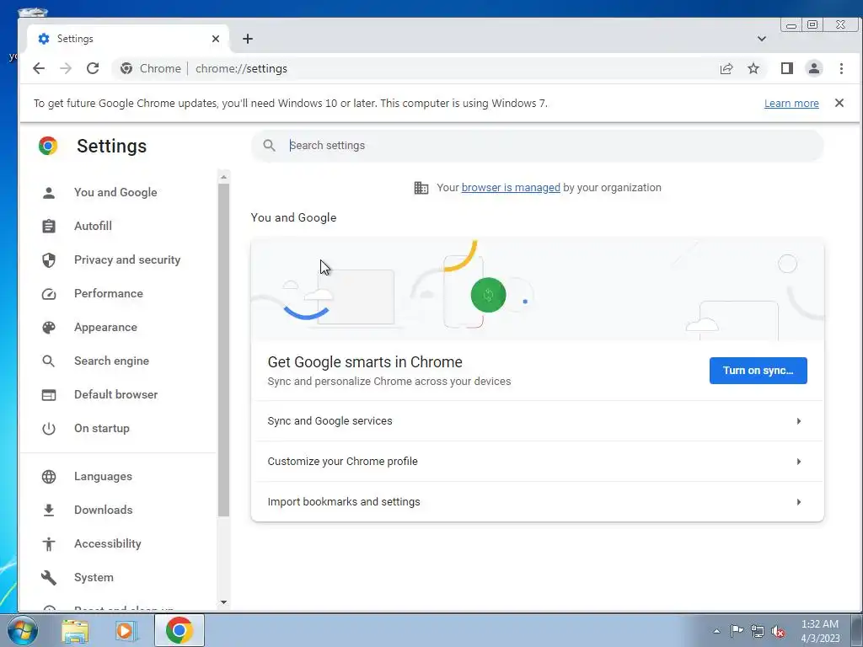Open the profile avatar menu
Viewport: 863px width, 647px height.
coord(814,68)
